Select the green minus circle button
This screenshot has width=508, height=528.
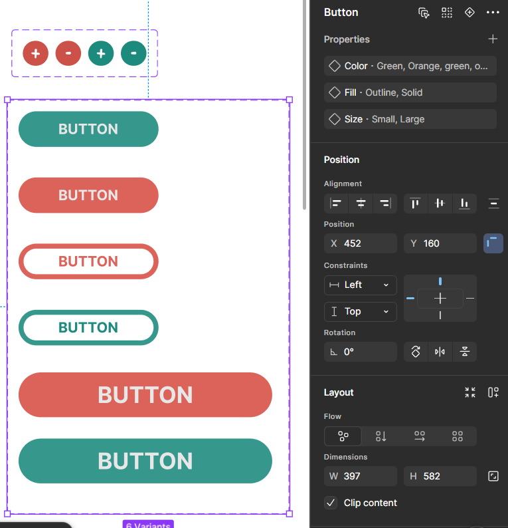tap(133, 54)
